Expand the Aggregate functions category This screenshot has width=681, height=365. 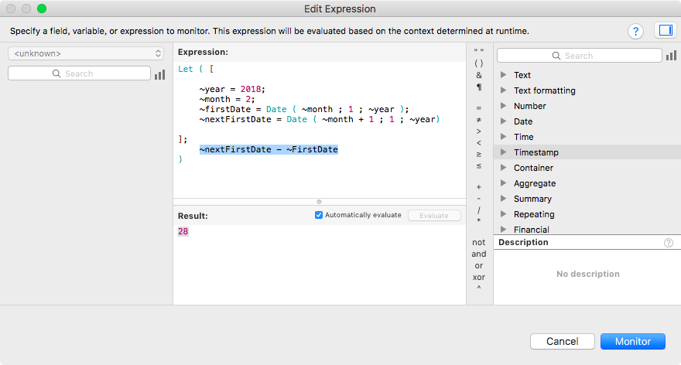tap(503, 183)
